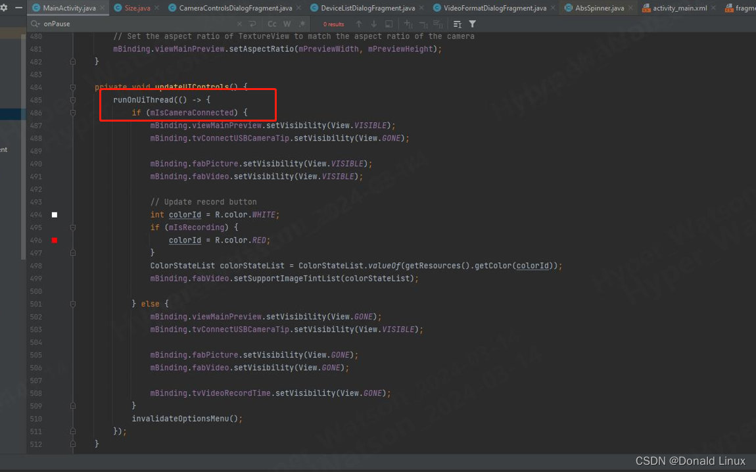Hide the tool window via the minus icon
The image size is (756, 472).
tap(19, 8)
